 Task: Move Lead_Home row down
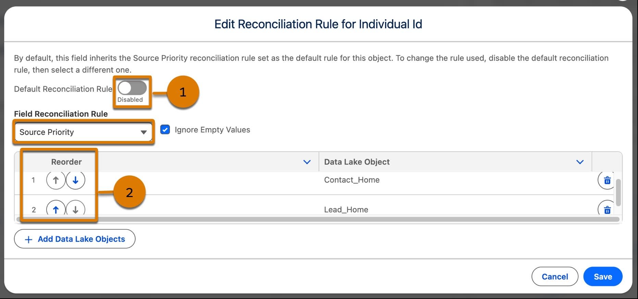pos(75,209)
